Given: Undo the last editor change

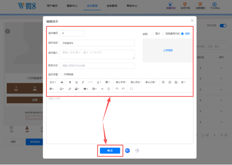Looking at the screenshot, I should point(117,89).
